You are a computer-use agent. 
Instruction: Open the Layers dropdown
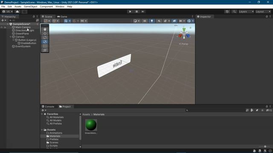[246, 11]
